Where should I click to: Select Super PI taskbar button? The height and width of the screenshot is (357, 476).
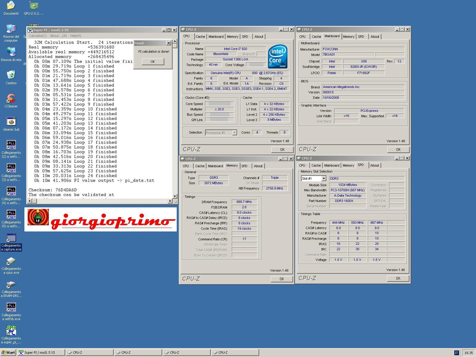click(41, 352)
